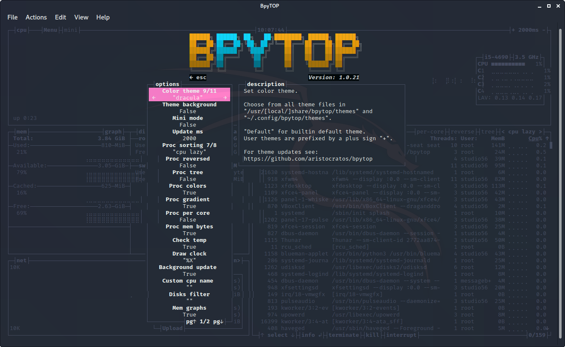Image resolution: width=565 pixels, height=347 pixels.
Task: Open the Color theme dracula selector
Action: 189,94
